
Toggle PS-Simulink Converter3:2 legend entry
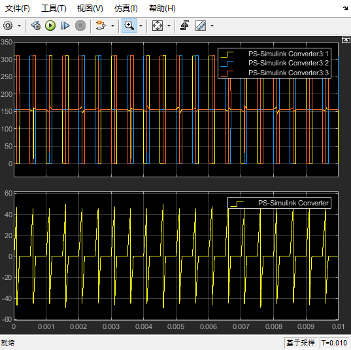(275, 63)
